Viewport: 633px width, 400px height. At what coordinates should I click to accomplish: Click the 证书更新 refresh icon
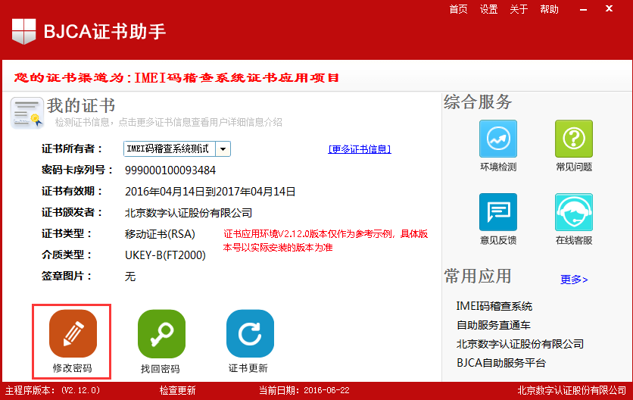[x=250, y=333]
